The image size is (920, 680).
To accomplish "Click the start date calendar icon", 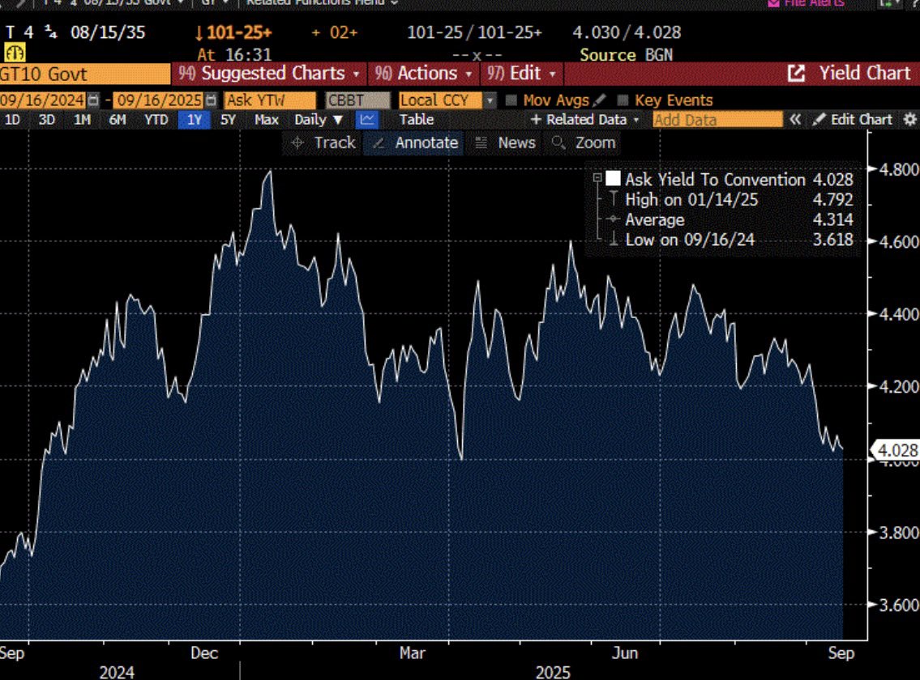I will pos(93,100).
